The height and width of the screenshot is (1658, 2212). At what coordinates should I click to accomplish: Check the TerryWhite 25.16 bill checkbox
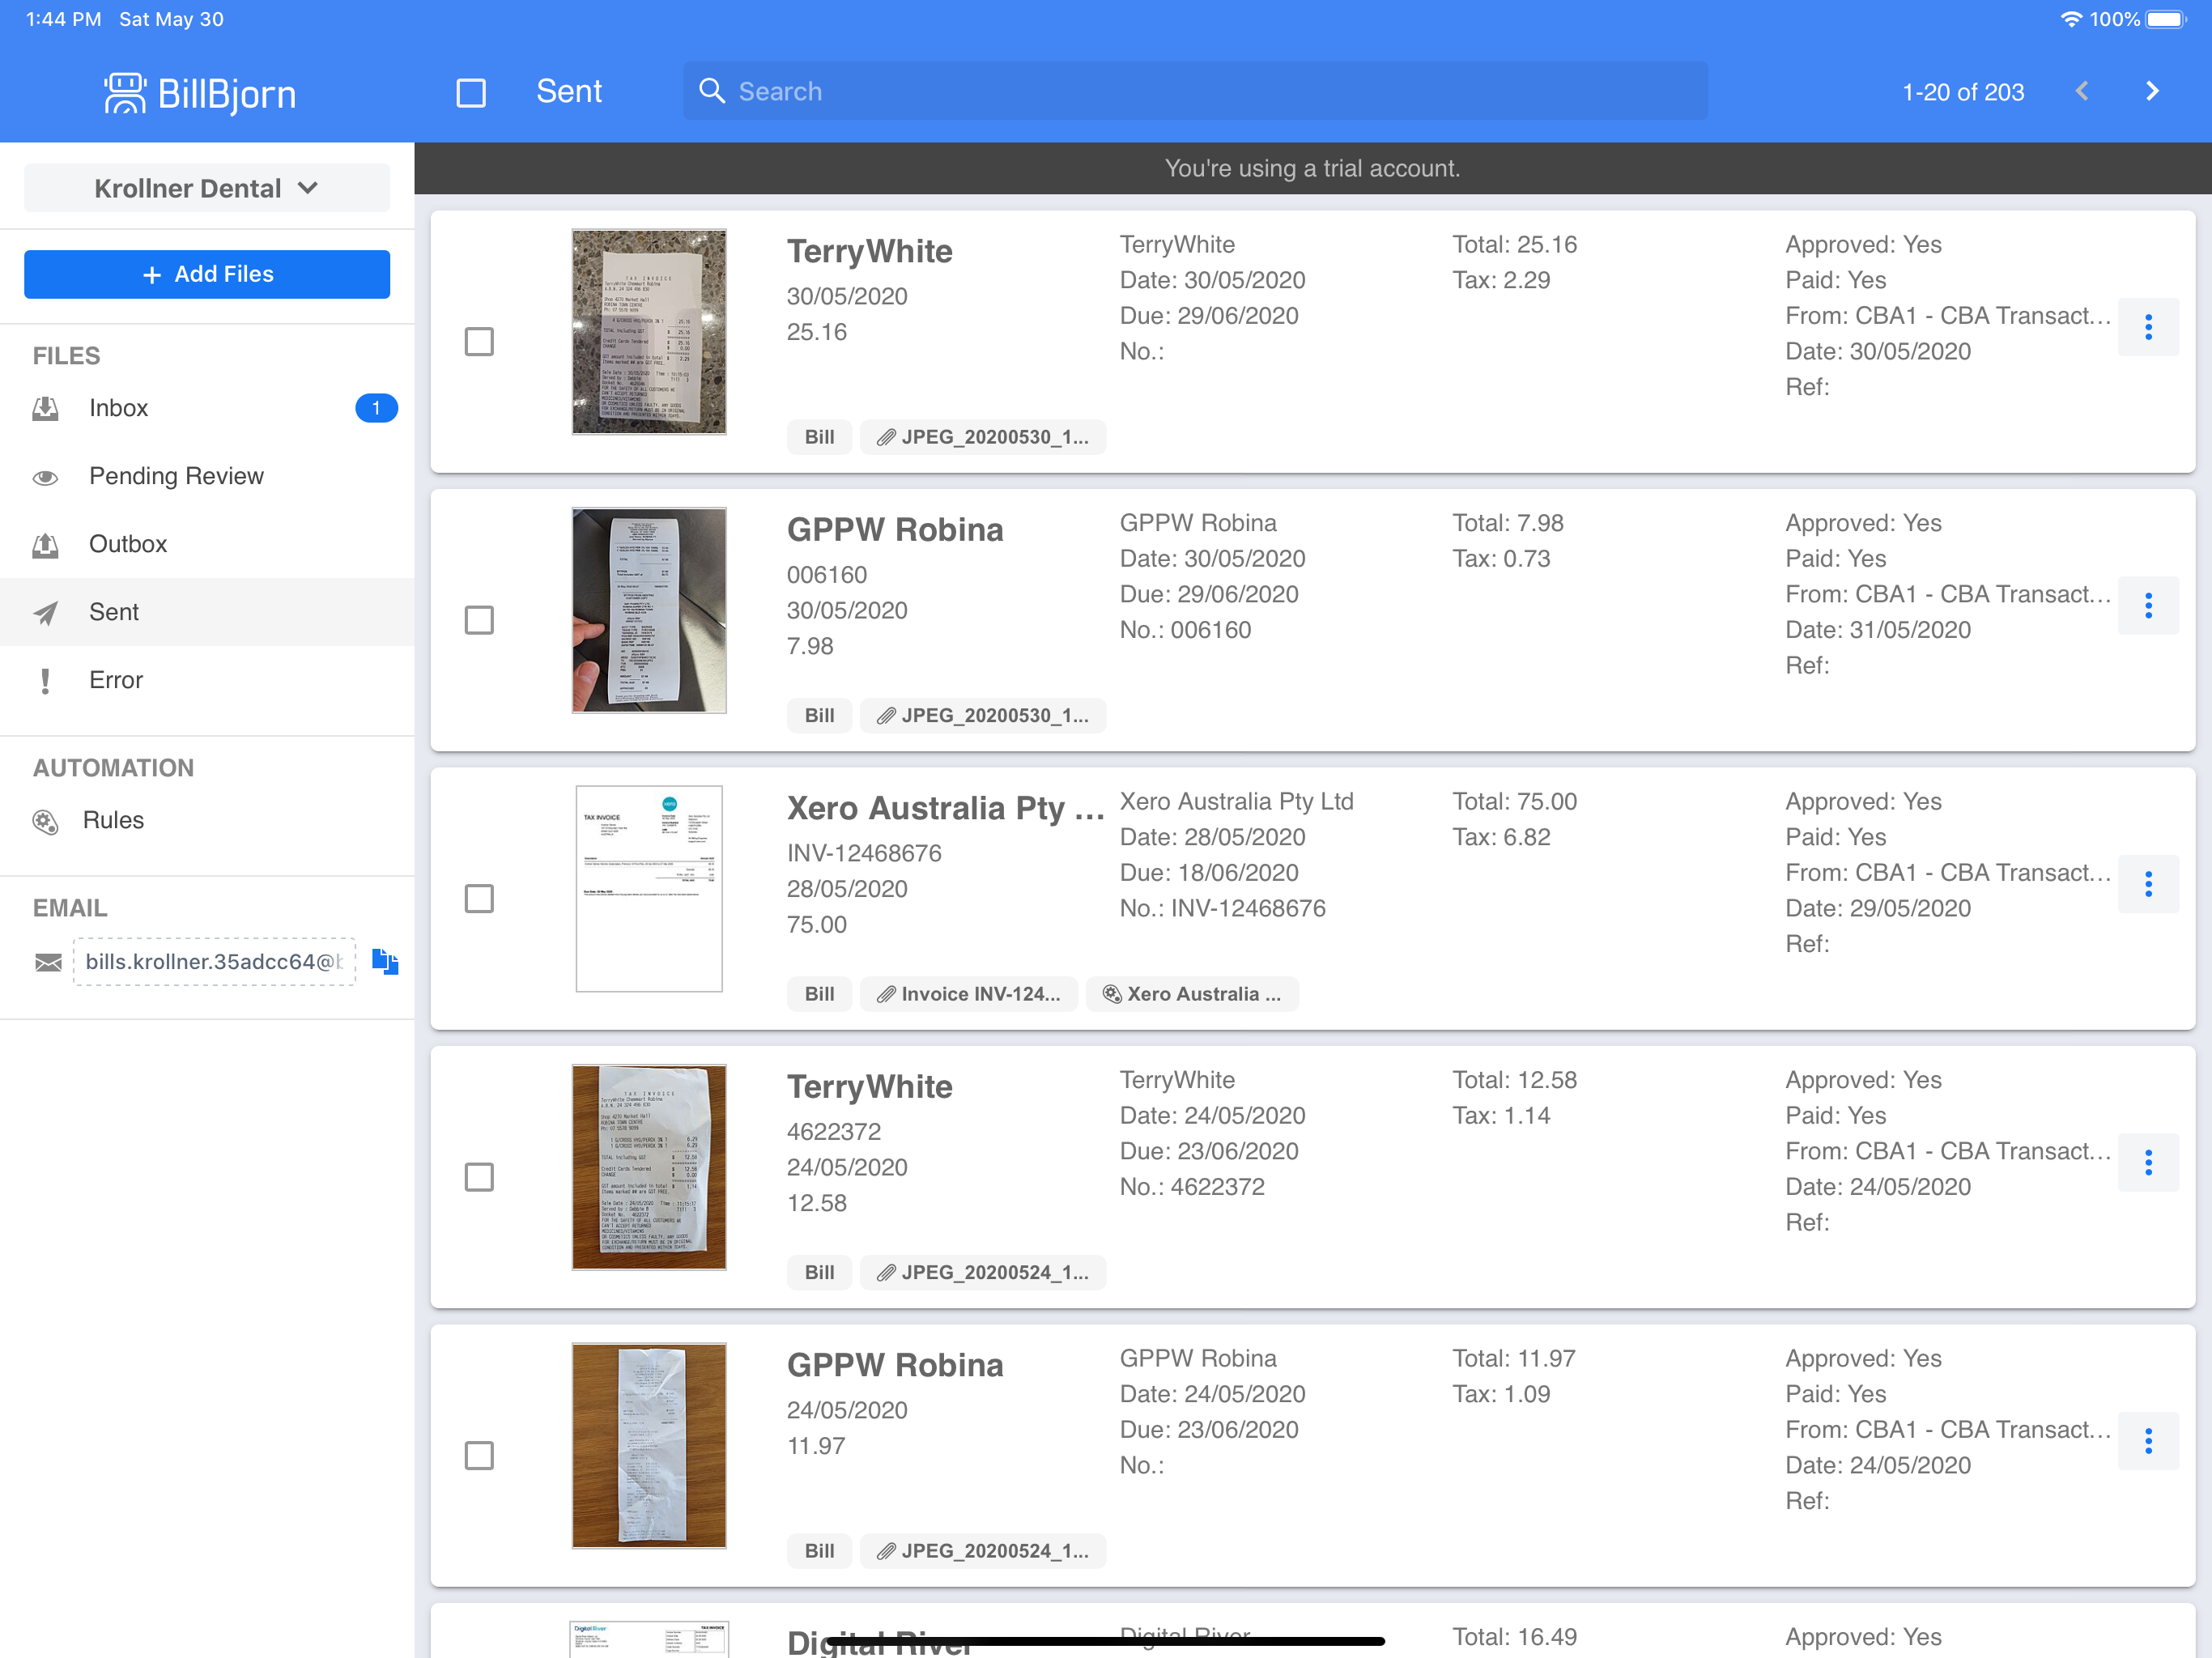(x=479, y=341)
